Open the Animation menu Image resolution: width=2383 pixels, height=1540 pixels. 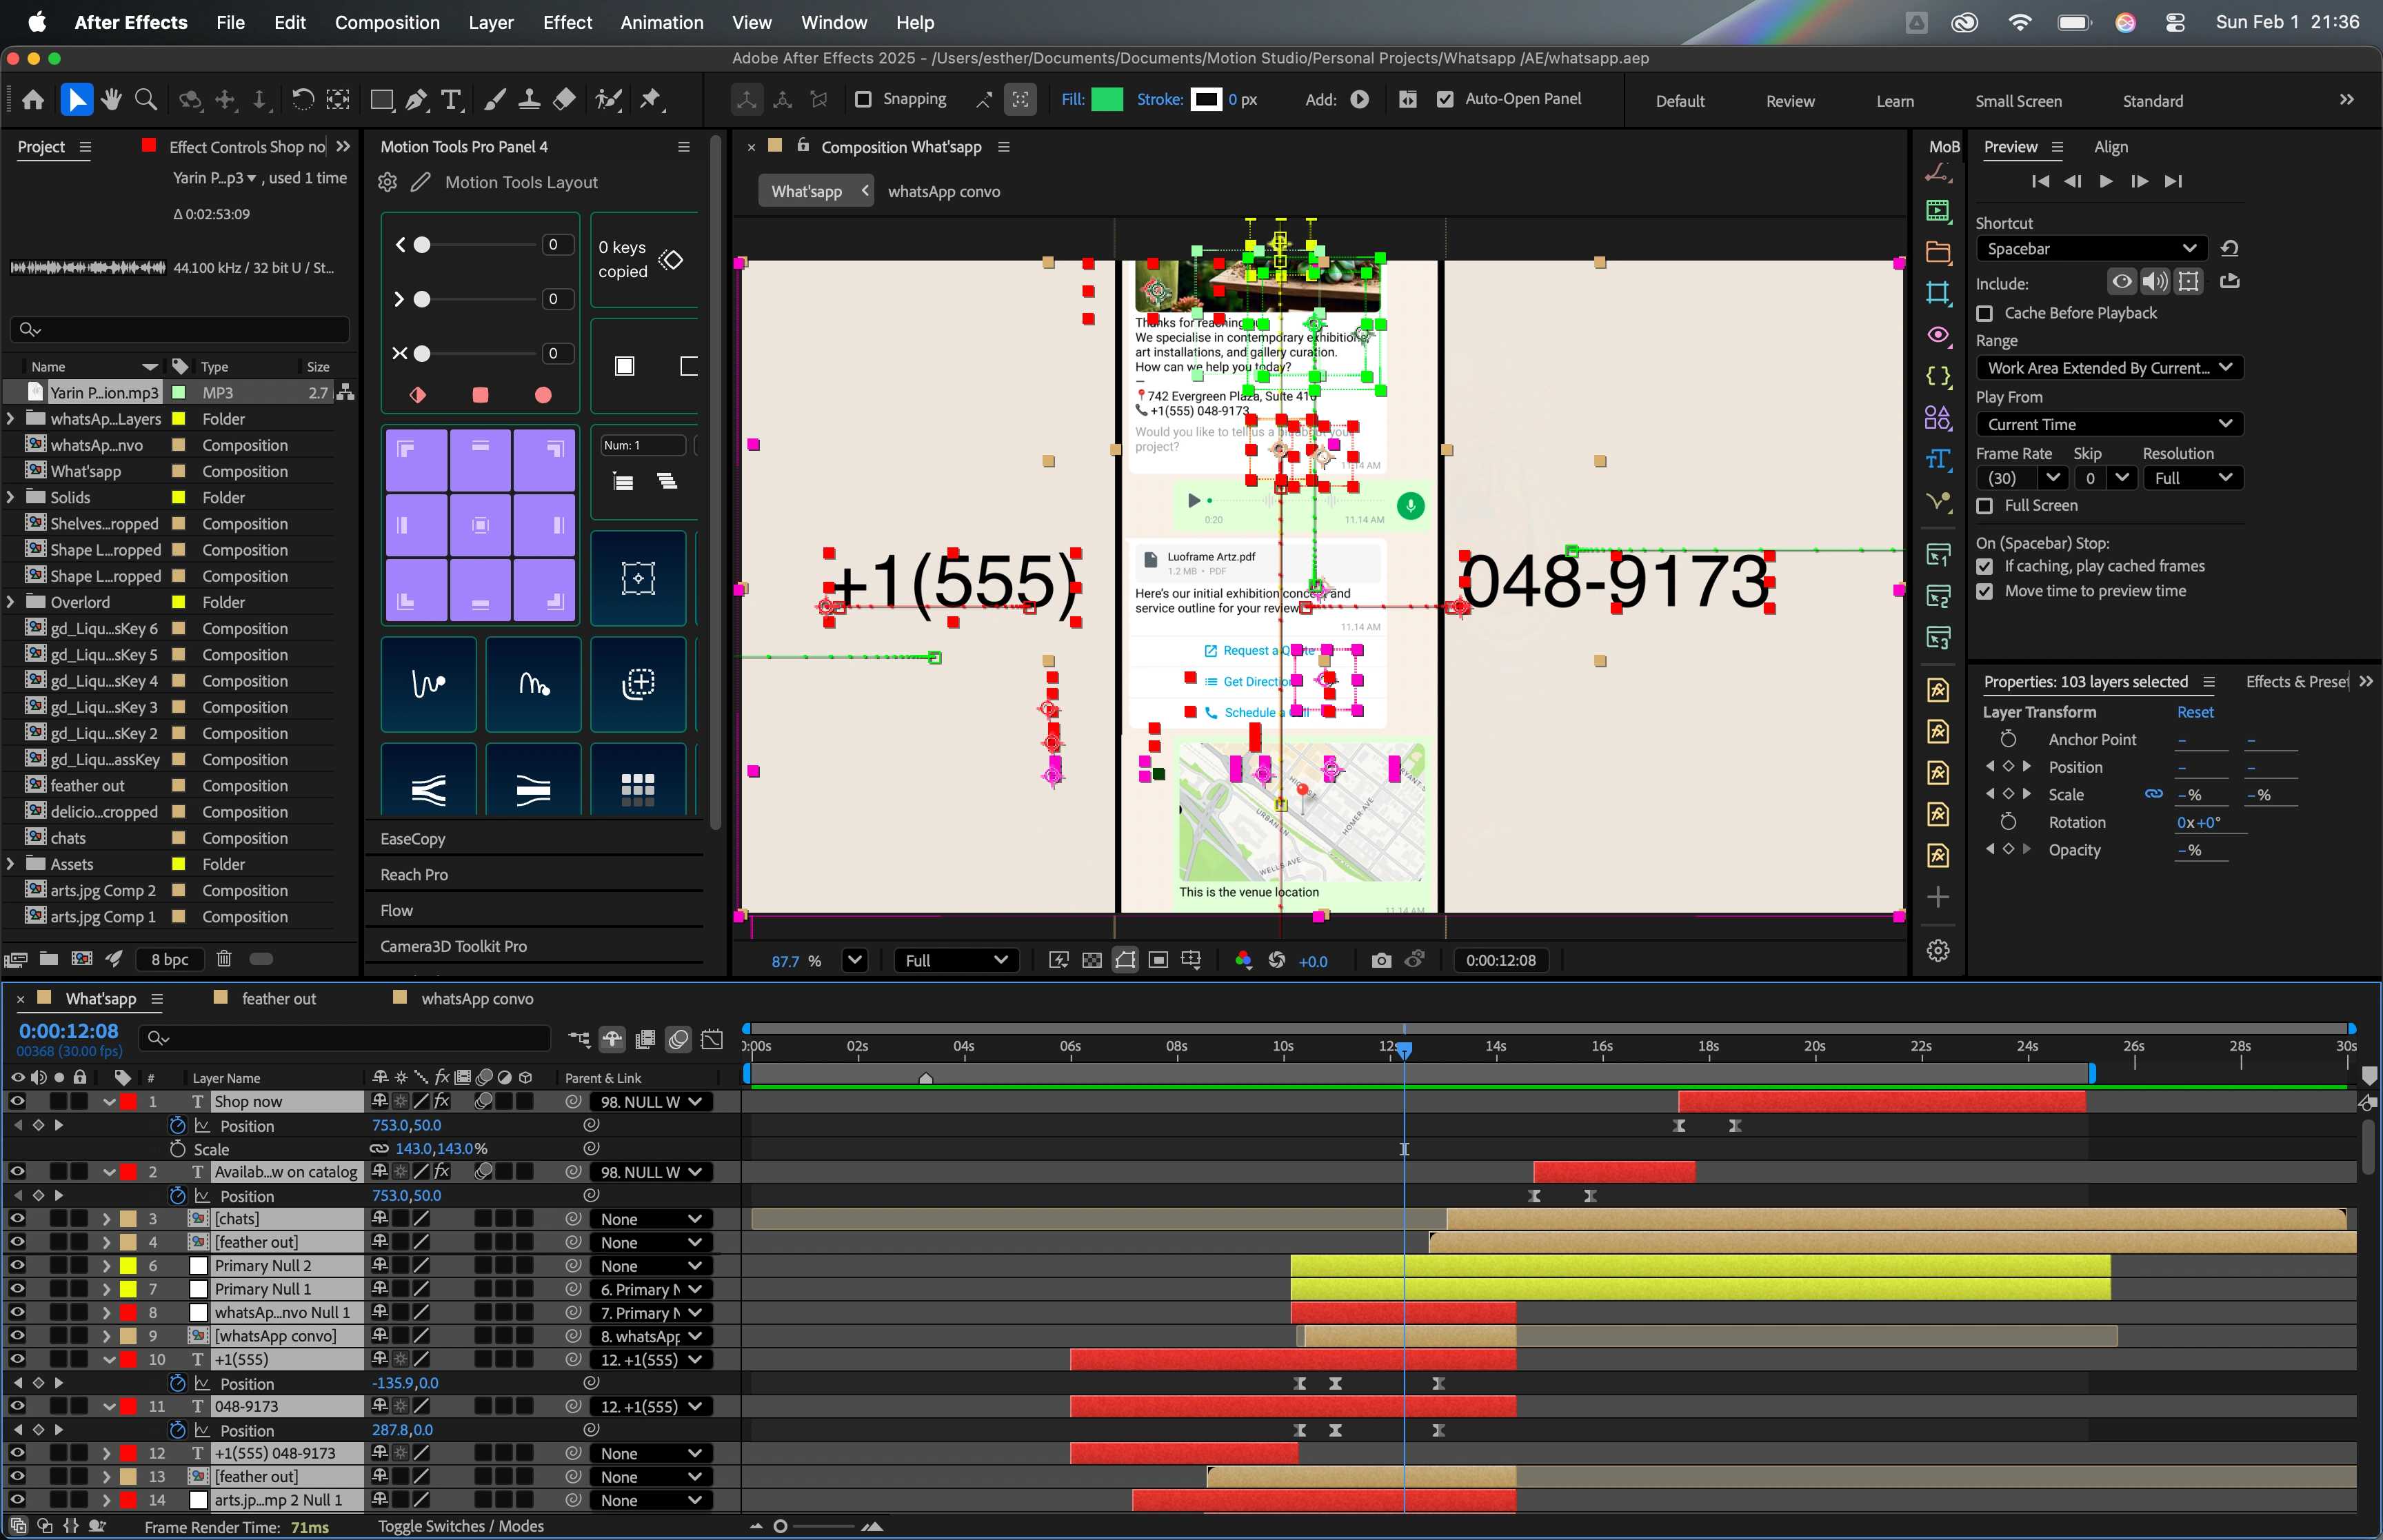click(x=661, y=22)
